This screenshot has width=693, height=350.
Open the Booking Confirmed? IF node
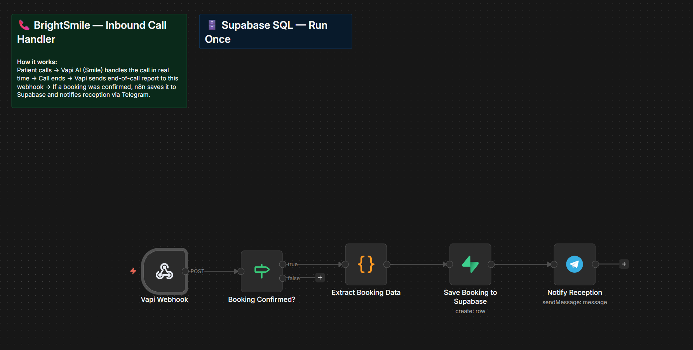[x=262, y=271]
